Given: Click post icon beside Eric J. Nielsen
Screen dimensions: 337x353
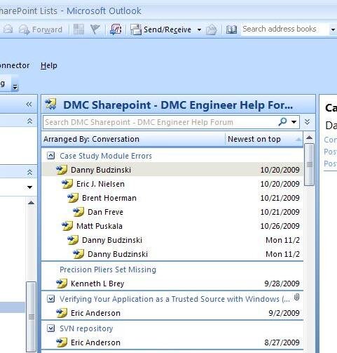Looking at the screenshot, I should point(67,184).
